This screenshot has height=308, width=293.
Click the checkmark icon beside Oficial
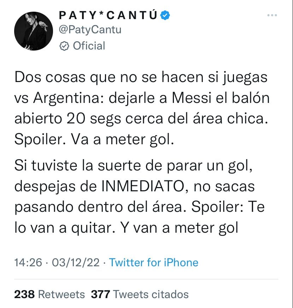click(x=64, y=46)
